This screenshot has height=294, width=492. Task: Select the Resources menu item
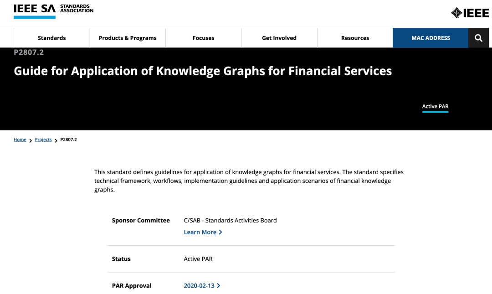(355, 38)
